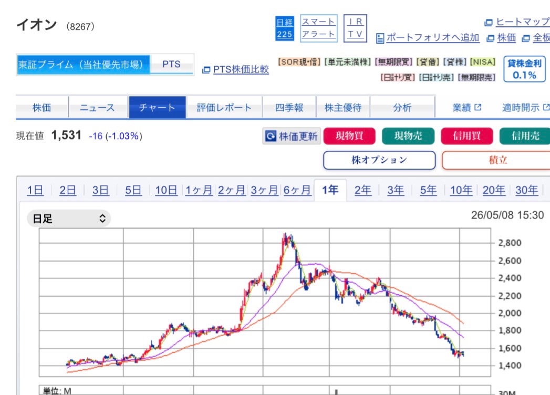Screen dimensions: 550x395
Task: Select the 30年 chart range
Action: click(x=527, y=190)
